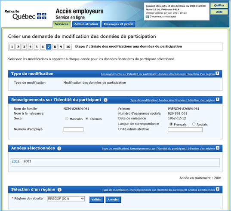Choose Français as correspondence language
Image resolution: width=231 pixels, height=211 pixels.
[171, 124]
